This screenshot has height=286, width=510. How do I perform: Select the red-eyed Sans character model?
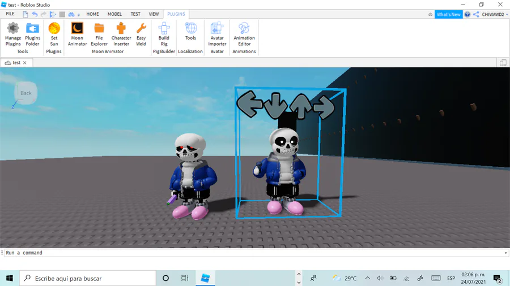click(192, 176)
